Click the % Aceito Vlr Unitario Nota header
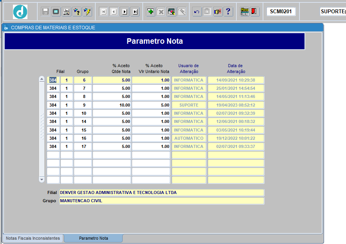Image resolution: width=346 pixels, height=244 pixels. (154, 69)
